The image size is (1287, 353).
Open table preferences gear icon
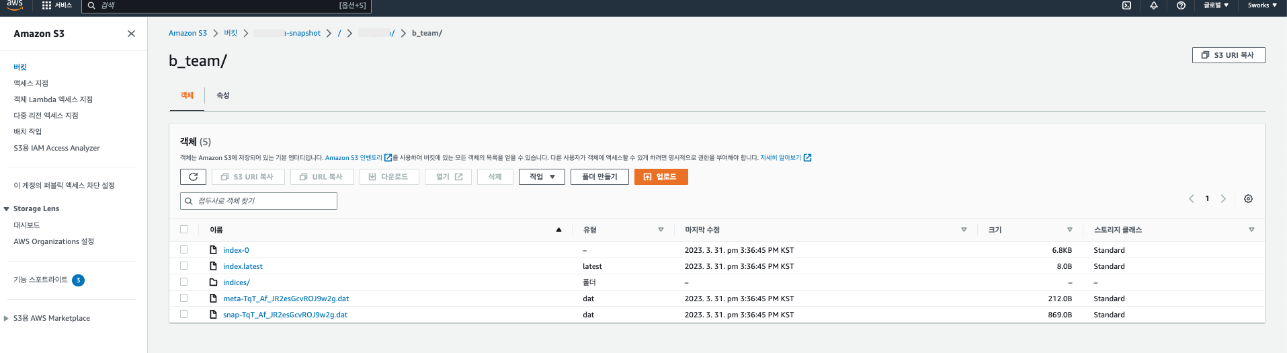pyautogui.click(x=1248, y=199)
